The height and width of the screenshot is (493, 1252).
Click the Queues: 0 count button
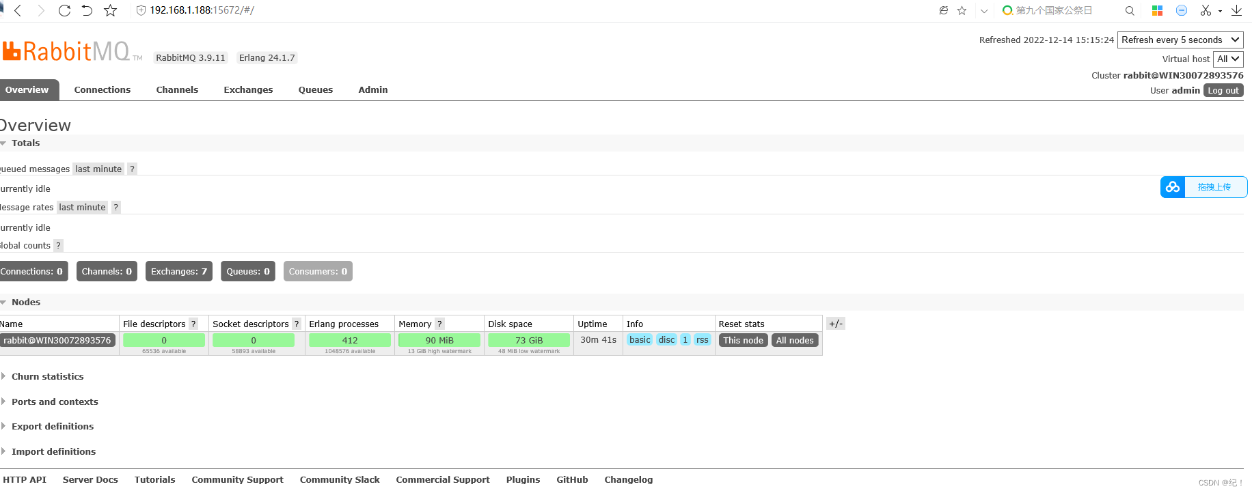248,271
